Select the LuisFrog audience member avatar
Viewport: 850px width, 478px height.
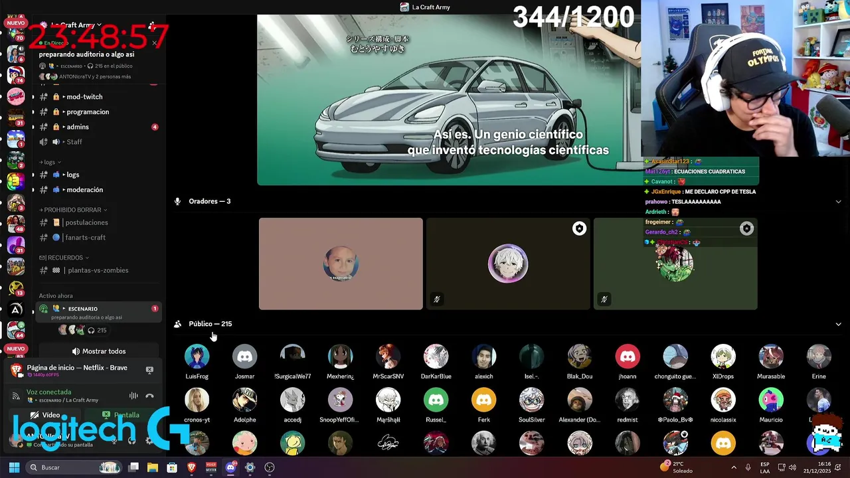pyautogui.click(x=197, y=357)
